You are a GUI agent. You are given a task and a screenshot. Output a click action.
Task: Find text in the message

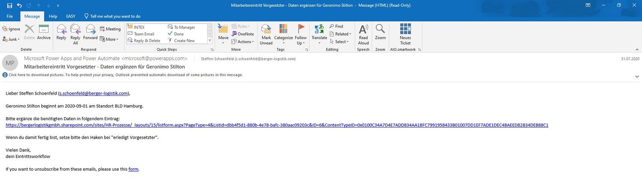336,26
